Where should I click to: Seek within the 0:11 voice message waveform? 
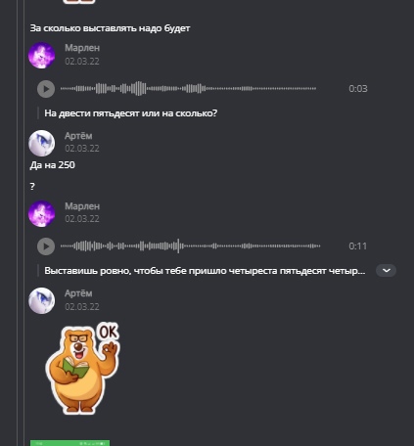point(190,245)
